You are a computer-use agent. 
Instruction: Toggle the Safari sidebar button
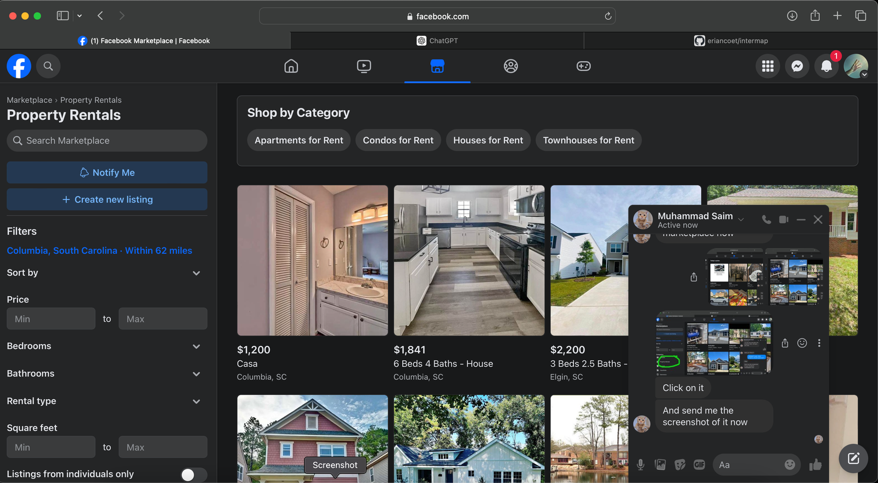63,16
